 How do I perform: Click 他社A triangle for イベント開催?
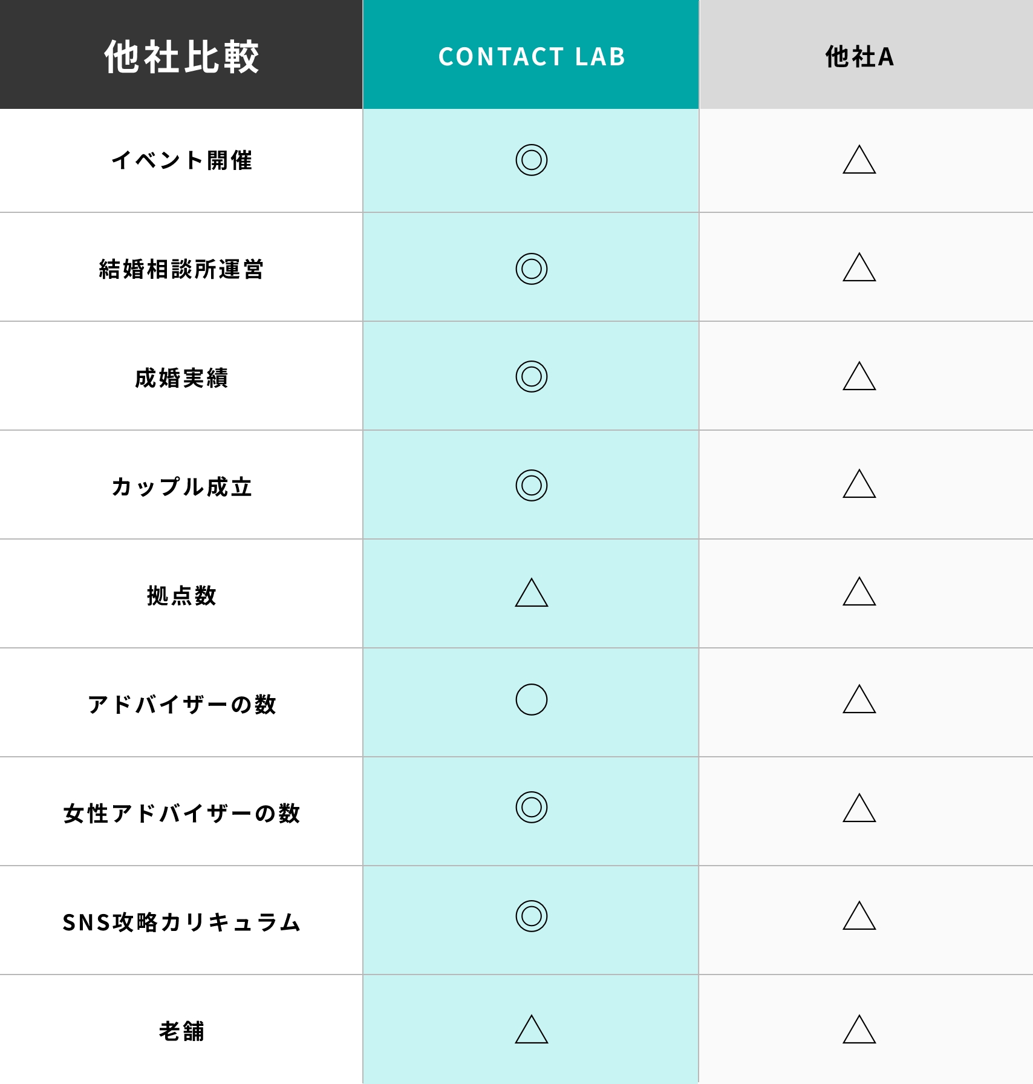tap(859, 160)
